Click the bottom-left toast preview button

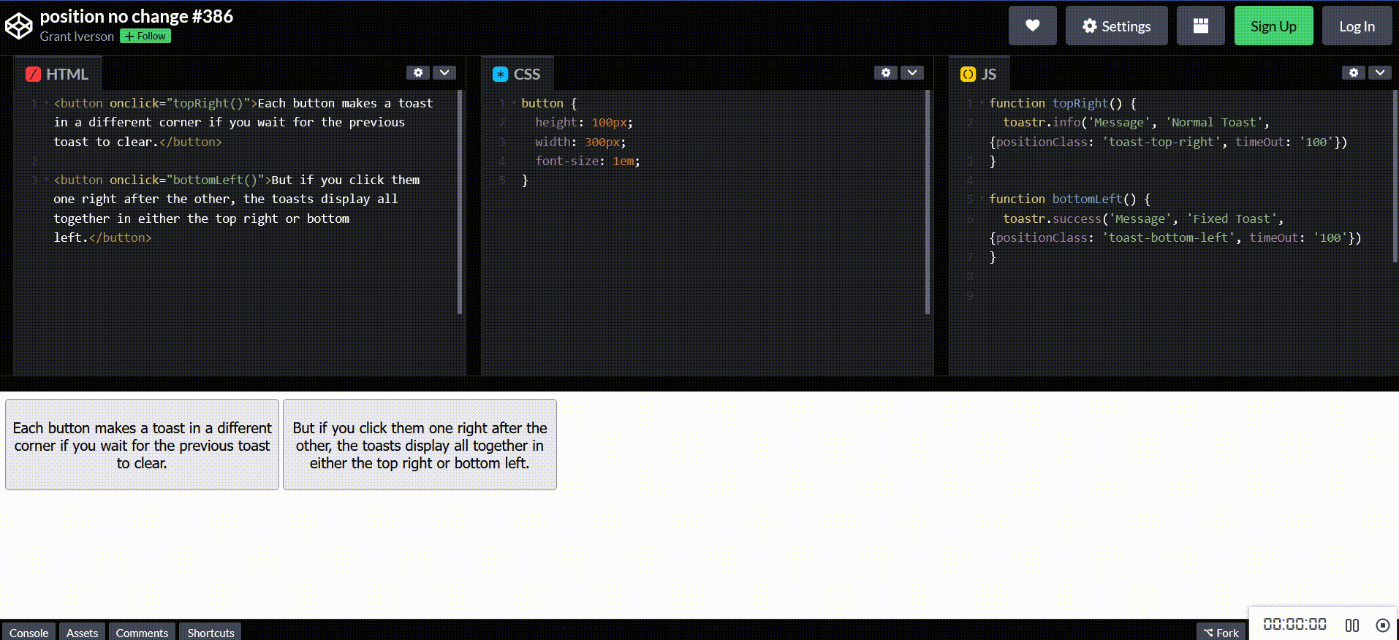click(420, 445)
